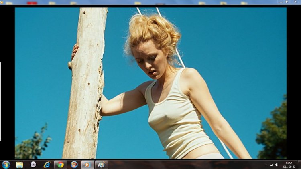The image size is (301, 169).
Task: Launch Windows Explorer from the taskbar
Action: pyautogui.click(x=19, y=165)
